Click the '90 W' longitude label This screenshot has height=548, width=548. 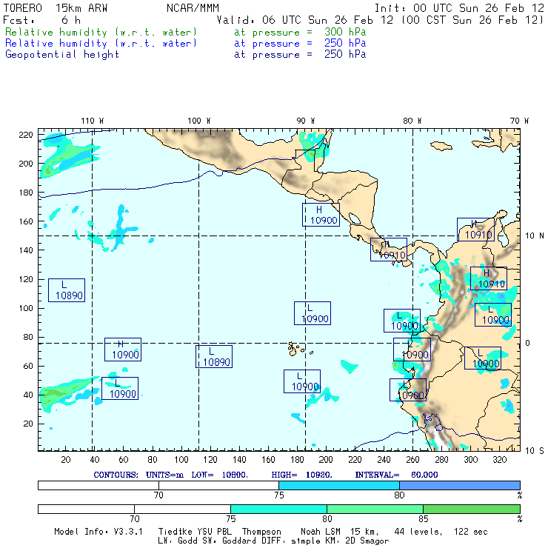(x=305, y=121)
